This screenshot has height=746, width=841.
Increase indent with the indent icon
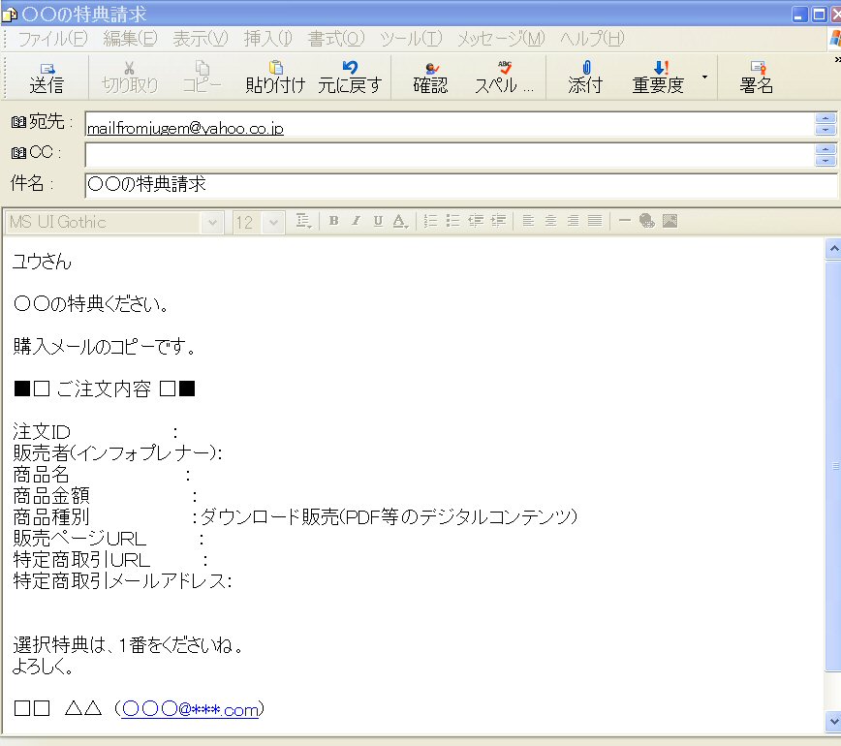498,221
